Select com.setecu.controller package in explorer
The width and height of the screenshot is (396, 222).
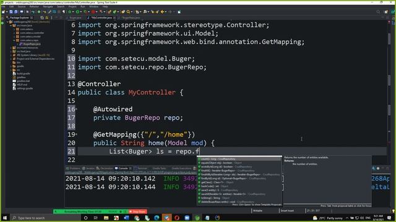(32, 33)
